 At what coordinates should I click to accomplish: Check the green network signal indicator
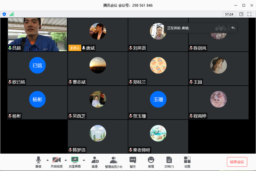click(x=12, y=14)
